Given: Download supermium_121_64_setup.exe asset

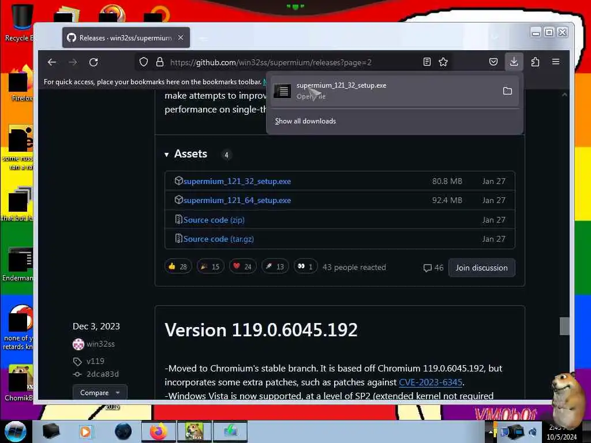Looking at the screenshot, I should click(237, 200).
